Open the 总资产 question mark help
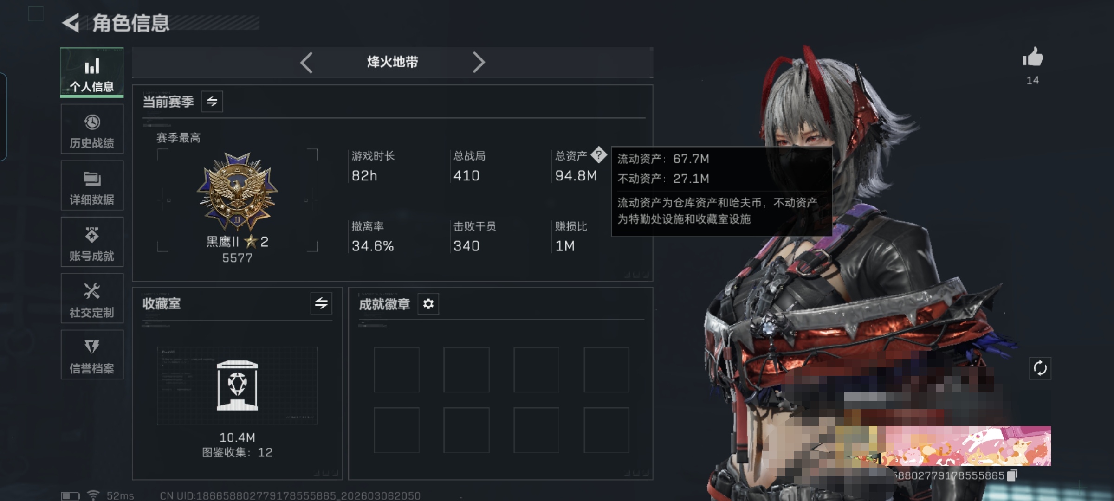The height and width of the screenshot is (501, 1114). pos(599,155)
